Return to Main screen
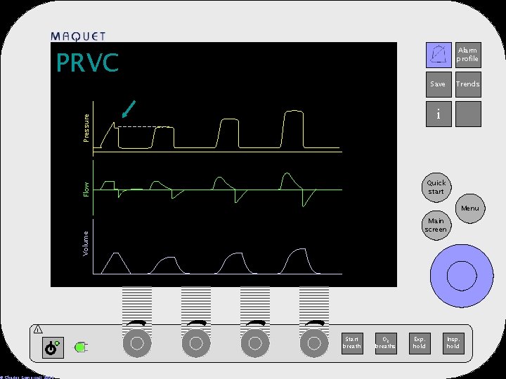Image resolution: width=506 pixels, height=379 pixels. click(436, 225)
